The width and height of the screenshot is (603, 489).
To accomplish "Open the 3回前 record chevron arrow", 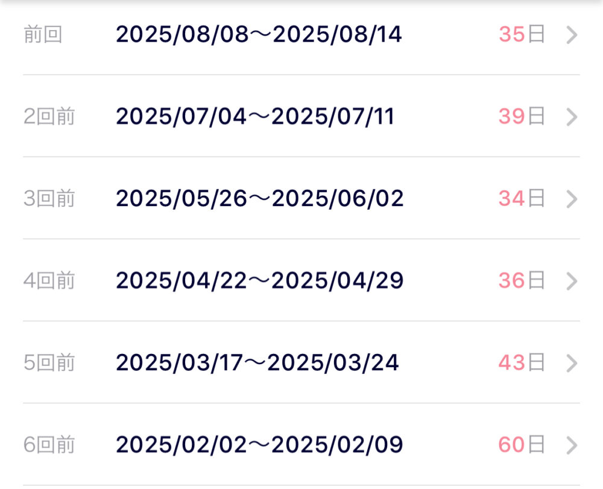I will [572, 199].
